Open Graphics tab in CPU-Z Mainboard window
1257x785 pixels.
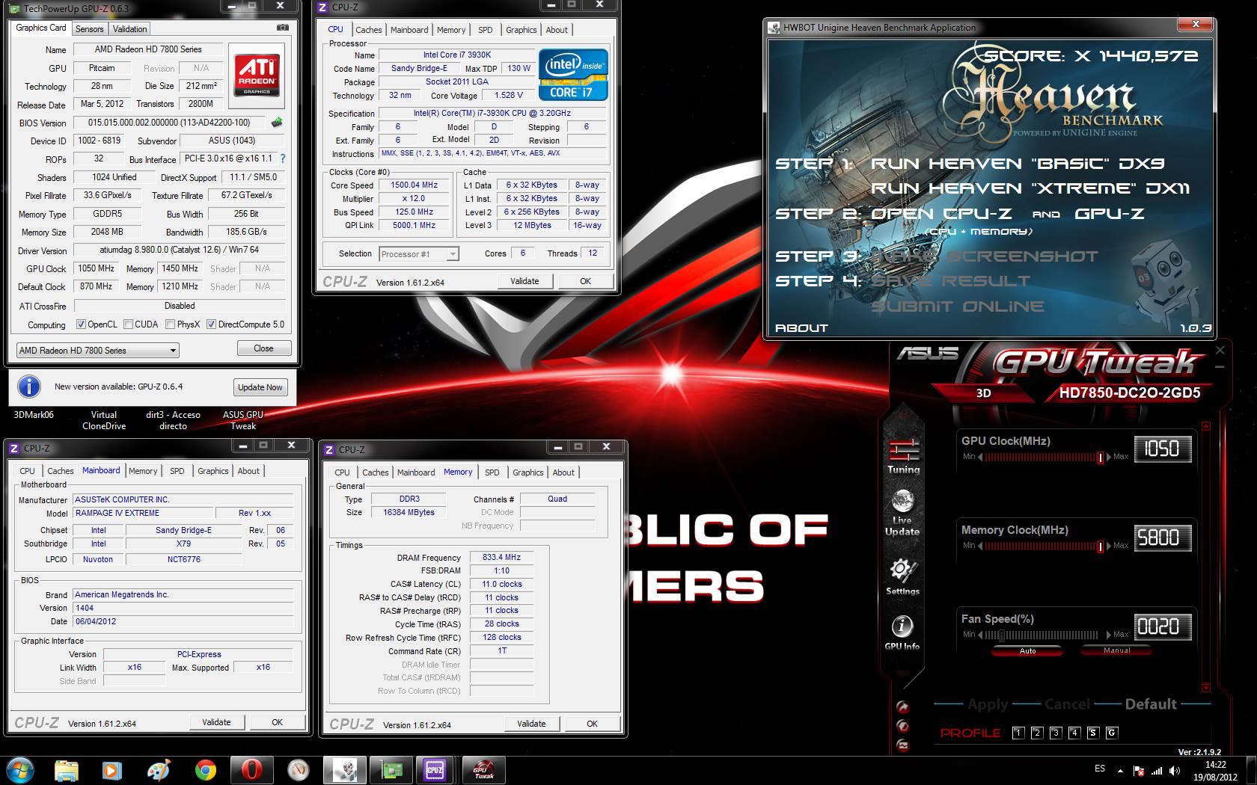pos(212,471)
